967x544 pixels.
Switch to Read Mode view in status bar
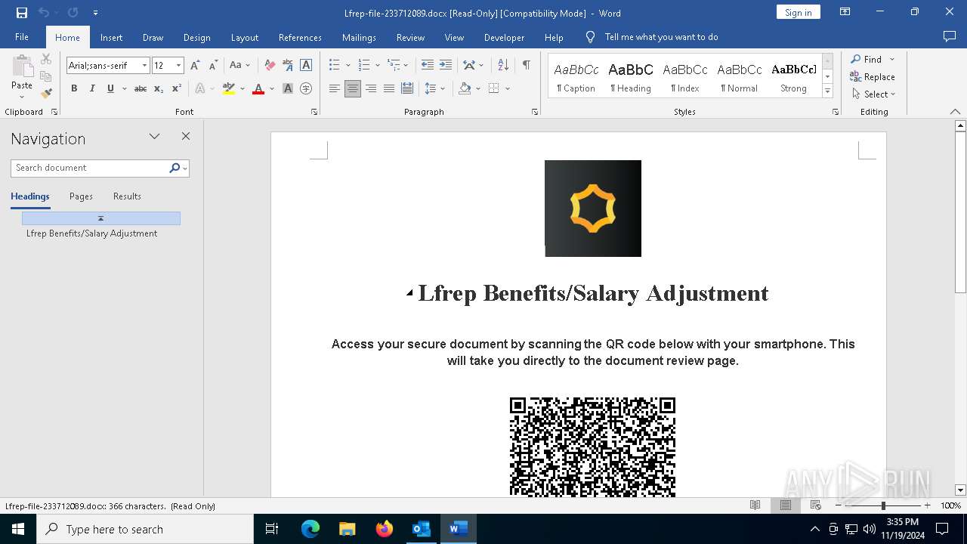pyautogui.click(x=755, y=505)
